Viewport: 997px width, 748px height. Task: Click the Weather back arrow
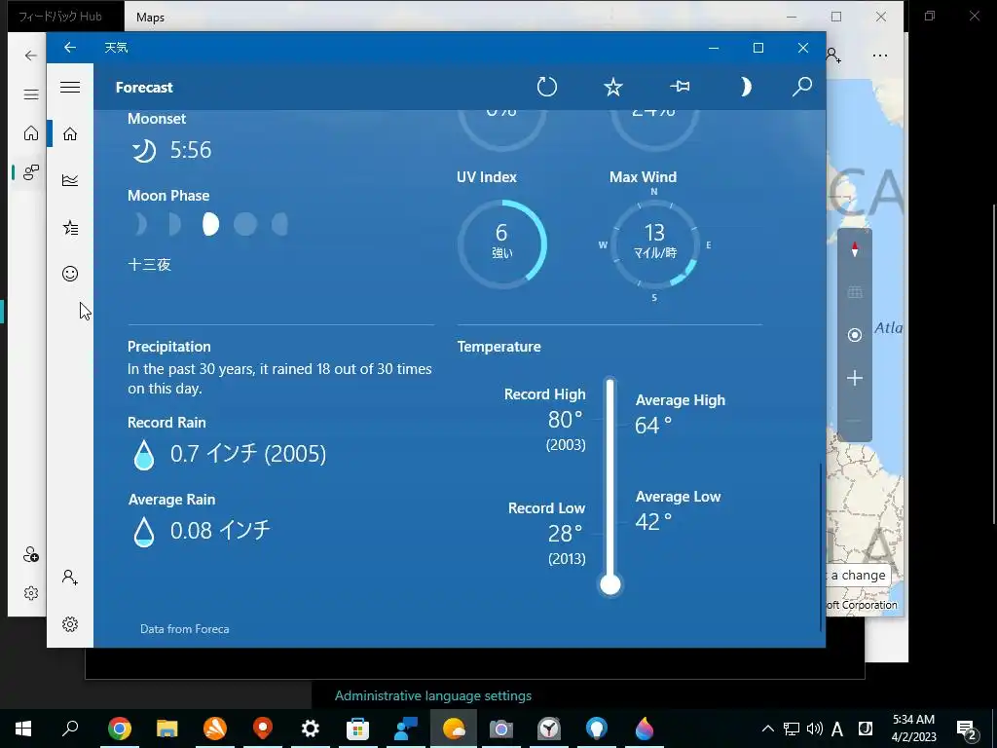(x=70, y=48)
